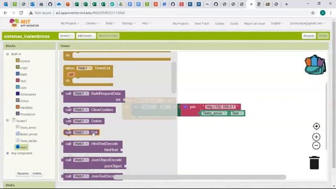Open the account email dropdown
336x189 pixels.
[x=307, y=23]
